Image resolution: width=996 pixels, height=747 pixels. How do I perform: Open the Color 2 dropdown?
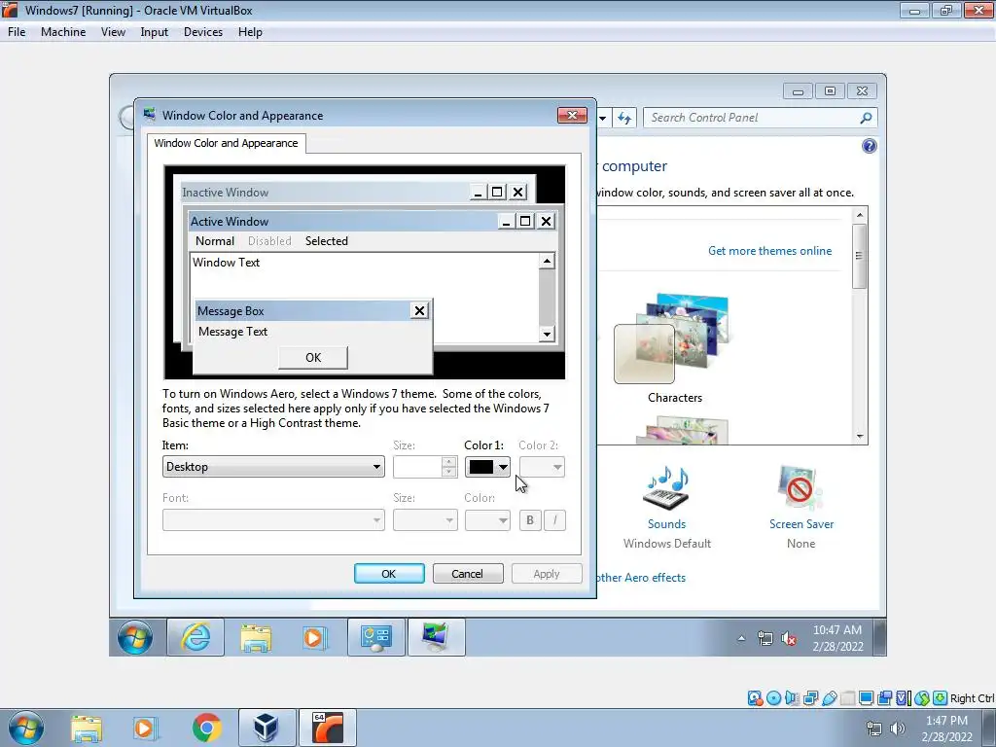(542, 467)
